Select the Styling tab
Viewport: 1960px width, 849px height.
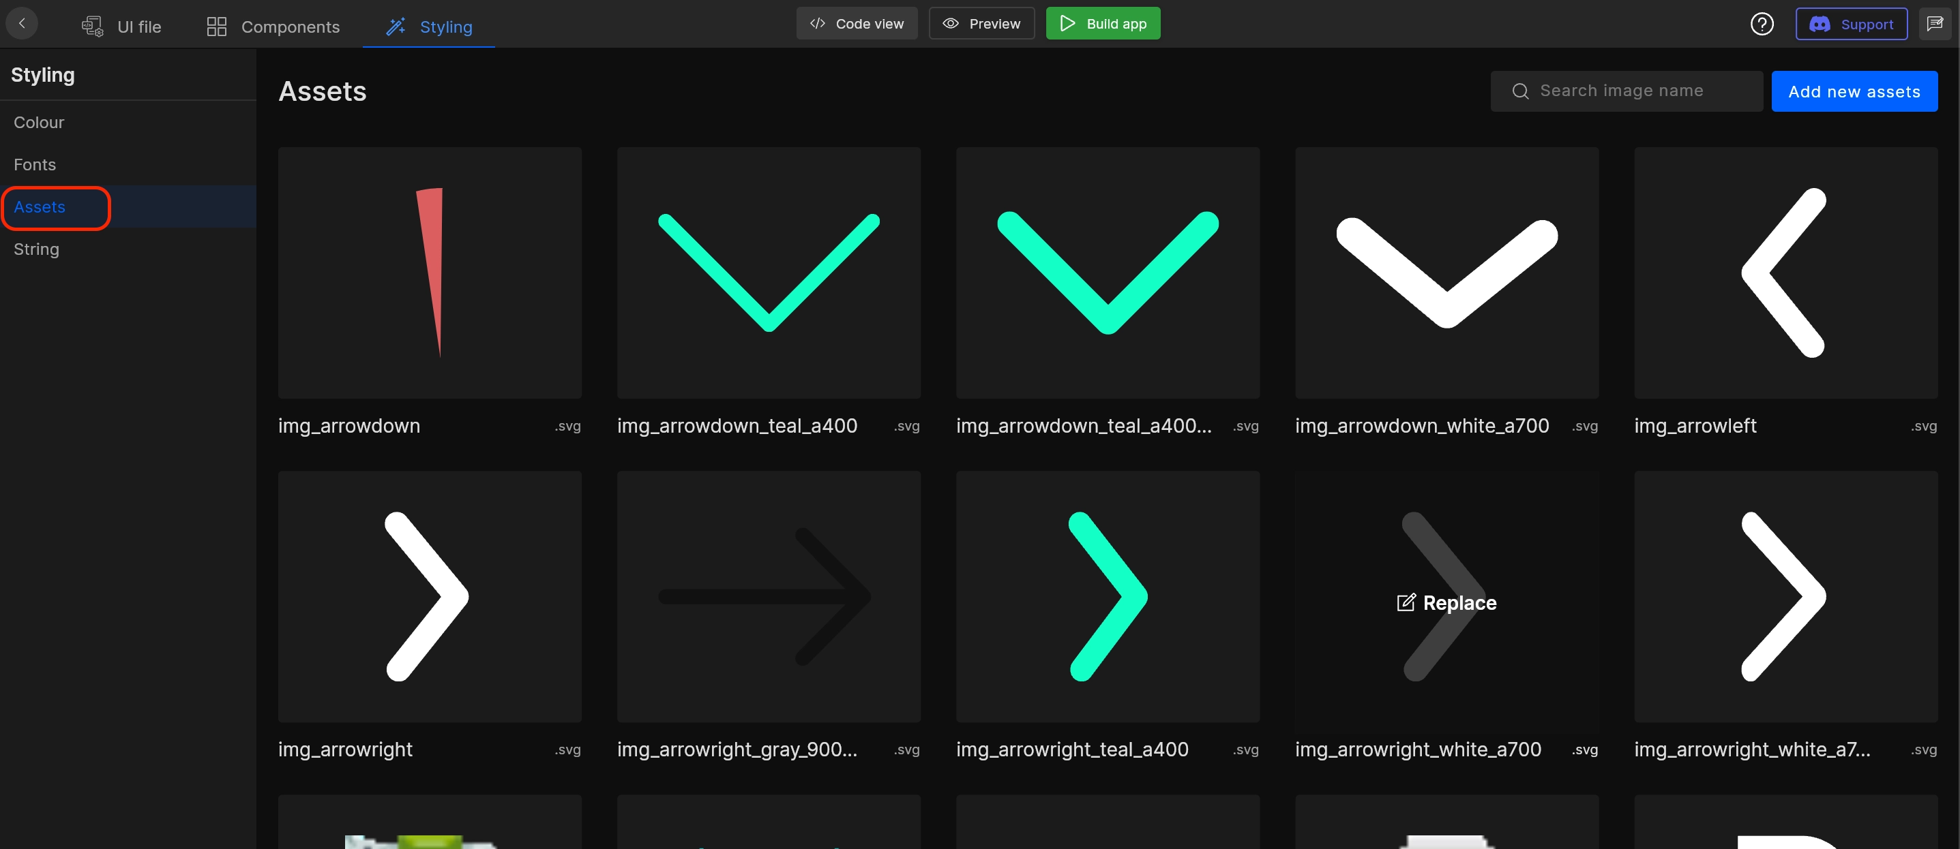click(429, 27)
